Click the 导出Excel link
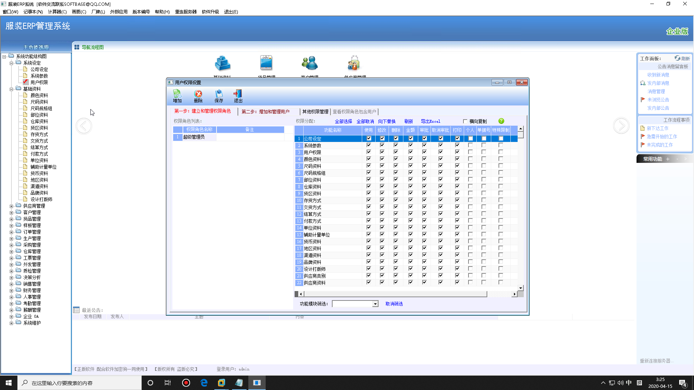 (430, 121)
